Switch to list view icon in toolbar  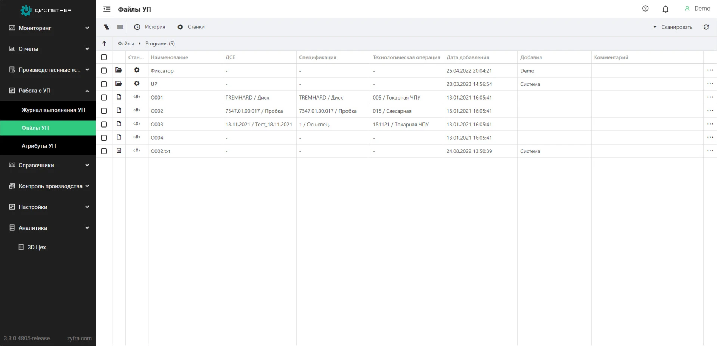pyautogui.click(x=120, y=27)
